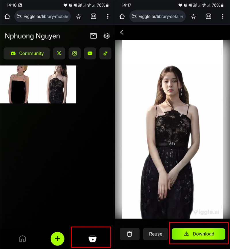The width and height of the screenshot is (230, 249).
Task: Open the blonde woman video thumbnail
Action: tap(19, 84)
